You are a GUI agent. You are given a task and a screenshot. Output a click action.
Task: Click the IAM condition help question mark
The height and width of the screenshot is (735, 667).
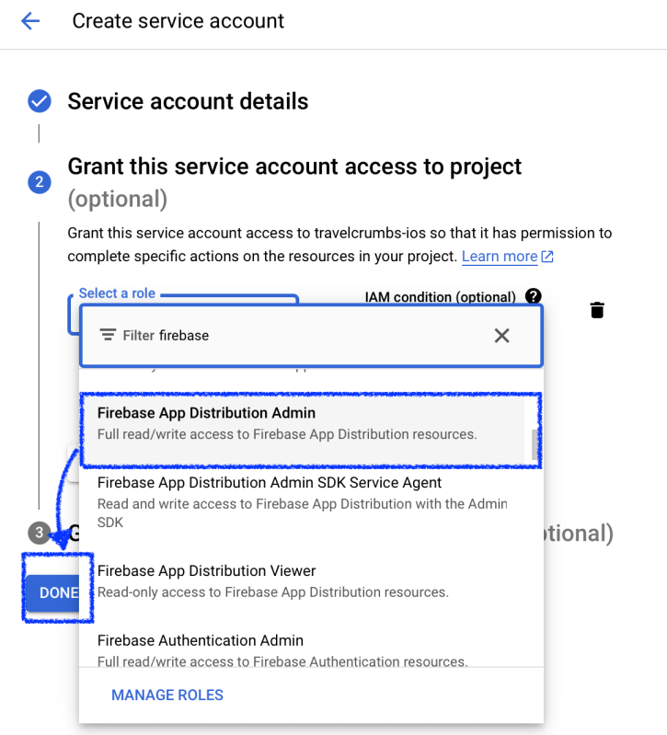click(533, 296)
